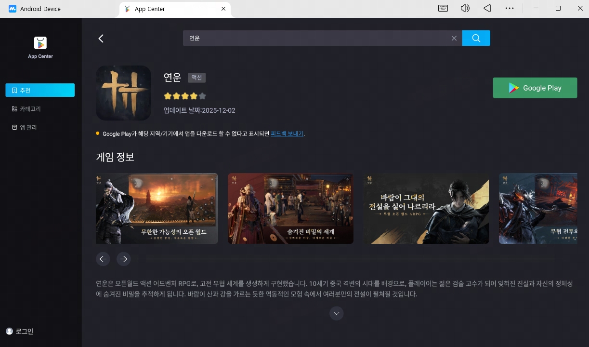589x347 pixels.
Task: Select 추천 in the sidebar
Action: point(40,90)
